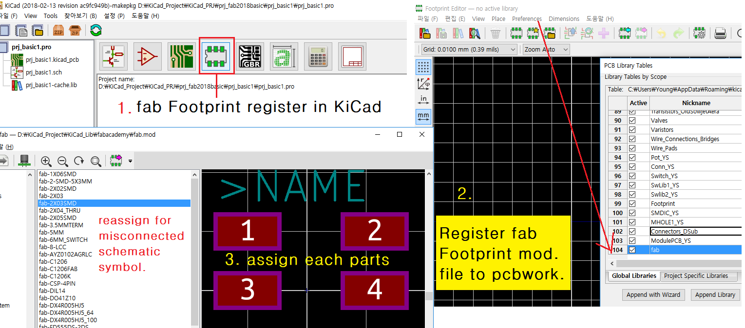Screen dimensions: 745x328
Task: Open Place menu in Footprint Editor
Action: [498, 18]
